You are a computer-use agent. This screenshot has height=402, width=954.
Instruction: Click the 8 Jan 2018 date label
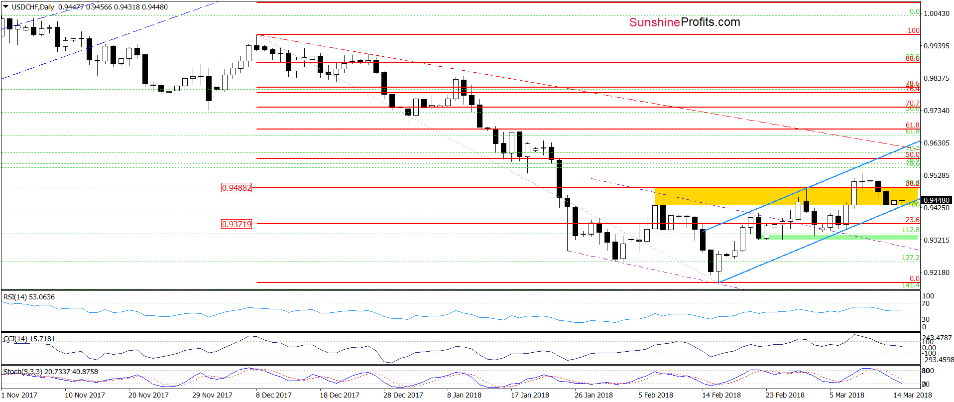[464, 395]
